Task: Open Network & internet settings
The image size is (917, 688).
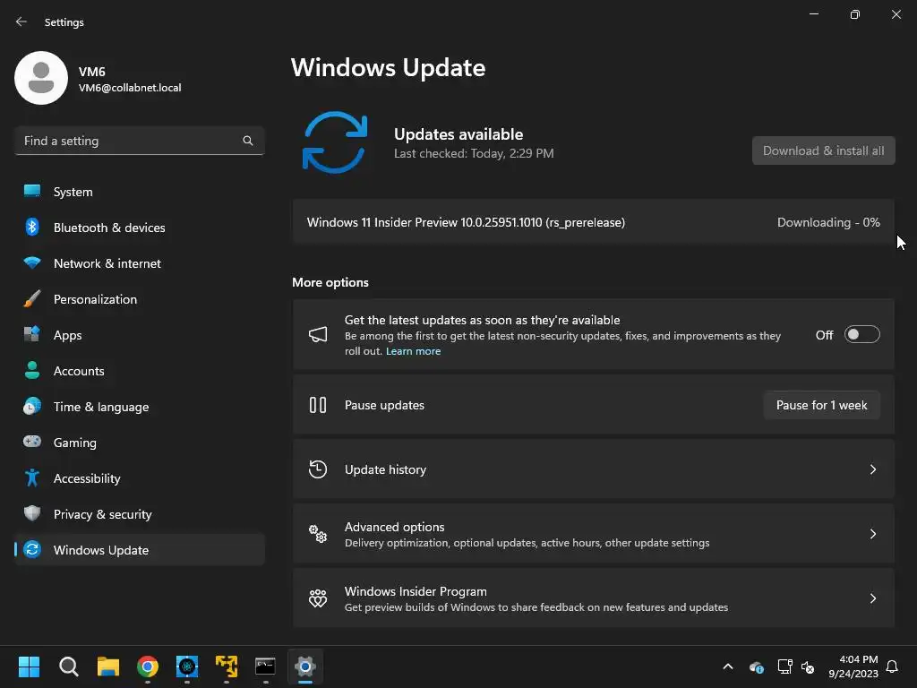Action: [140, 263]
